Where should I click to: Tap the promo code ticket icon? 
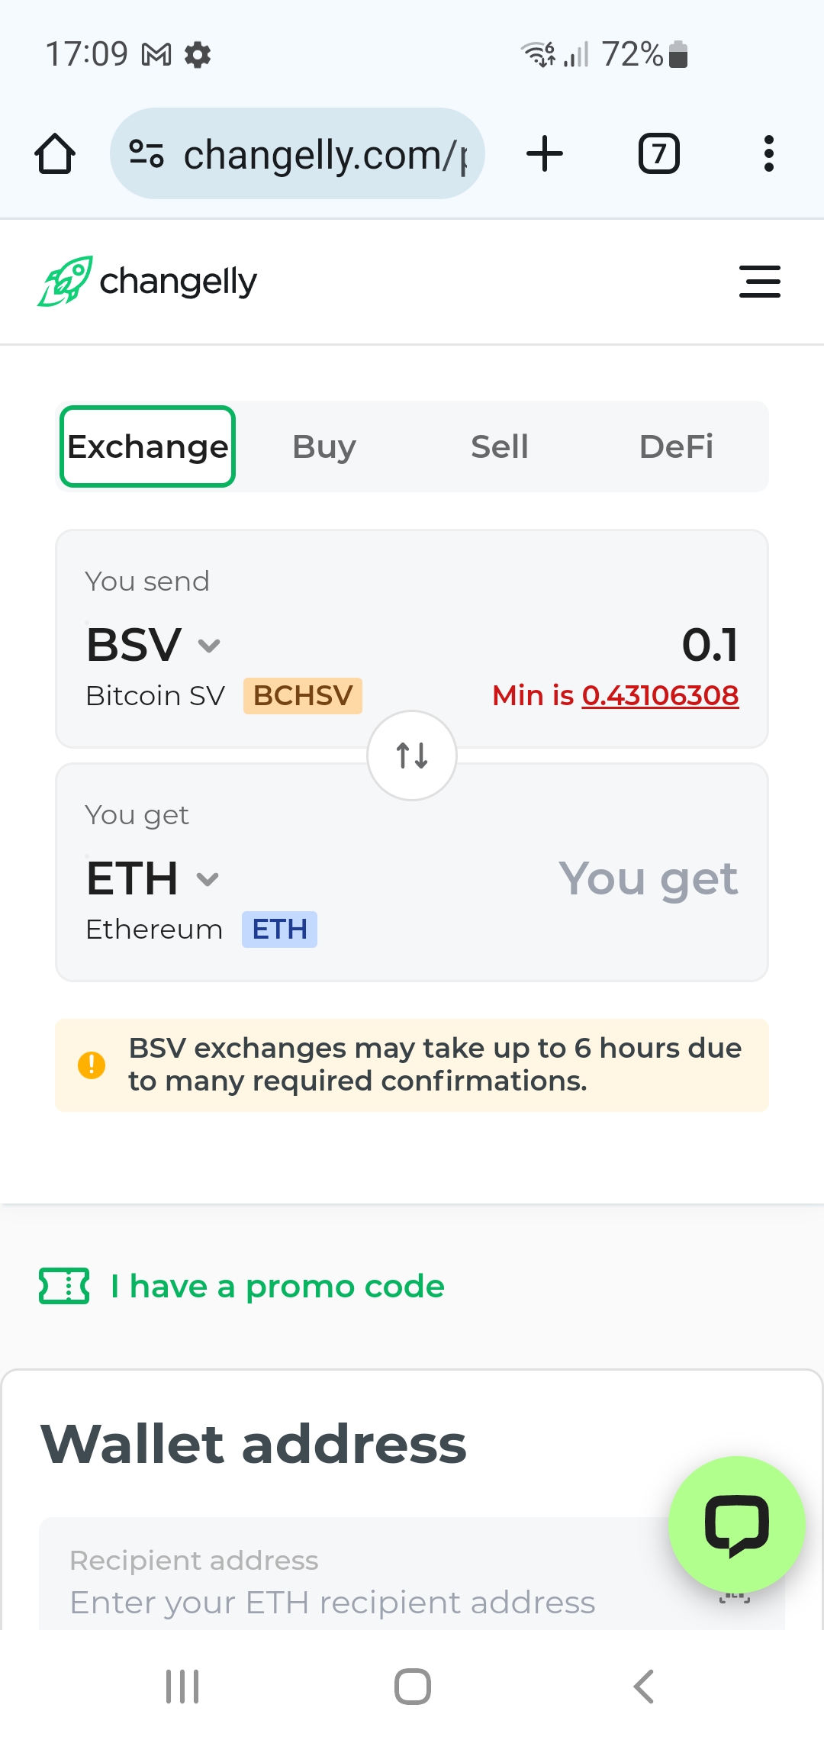(x=64, y=1287)
